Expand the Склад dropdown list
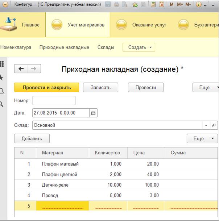This screenshot has width=219, height=221. 206,125
